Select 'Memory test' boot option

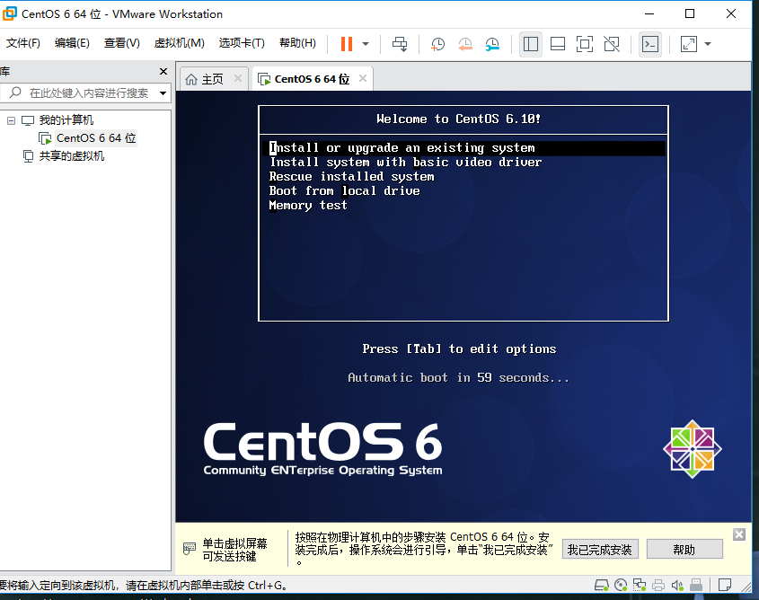coord(308,206)
